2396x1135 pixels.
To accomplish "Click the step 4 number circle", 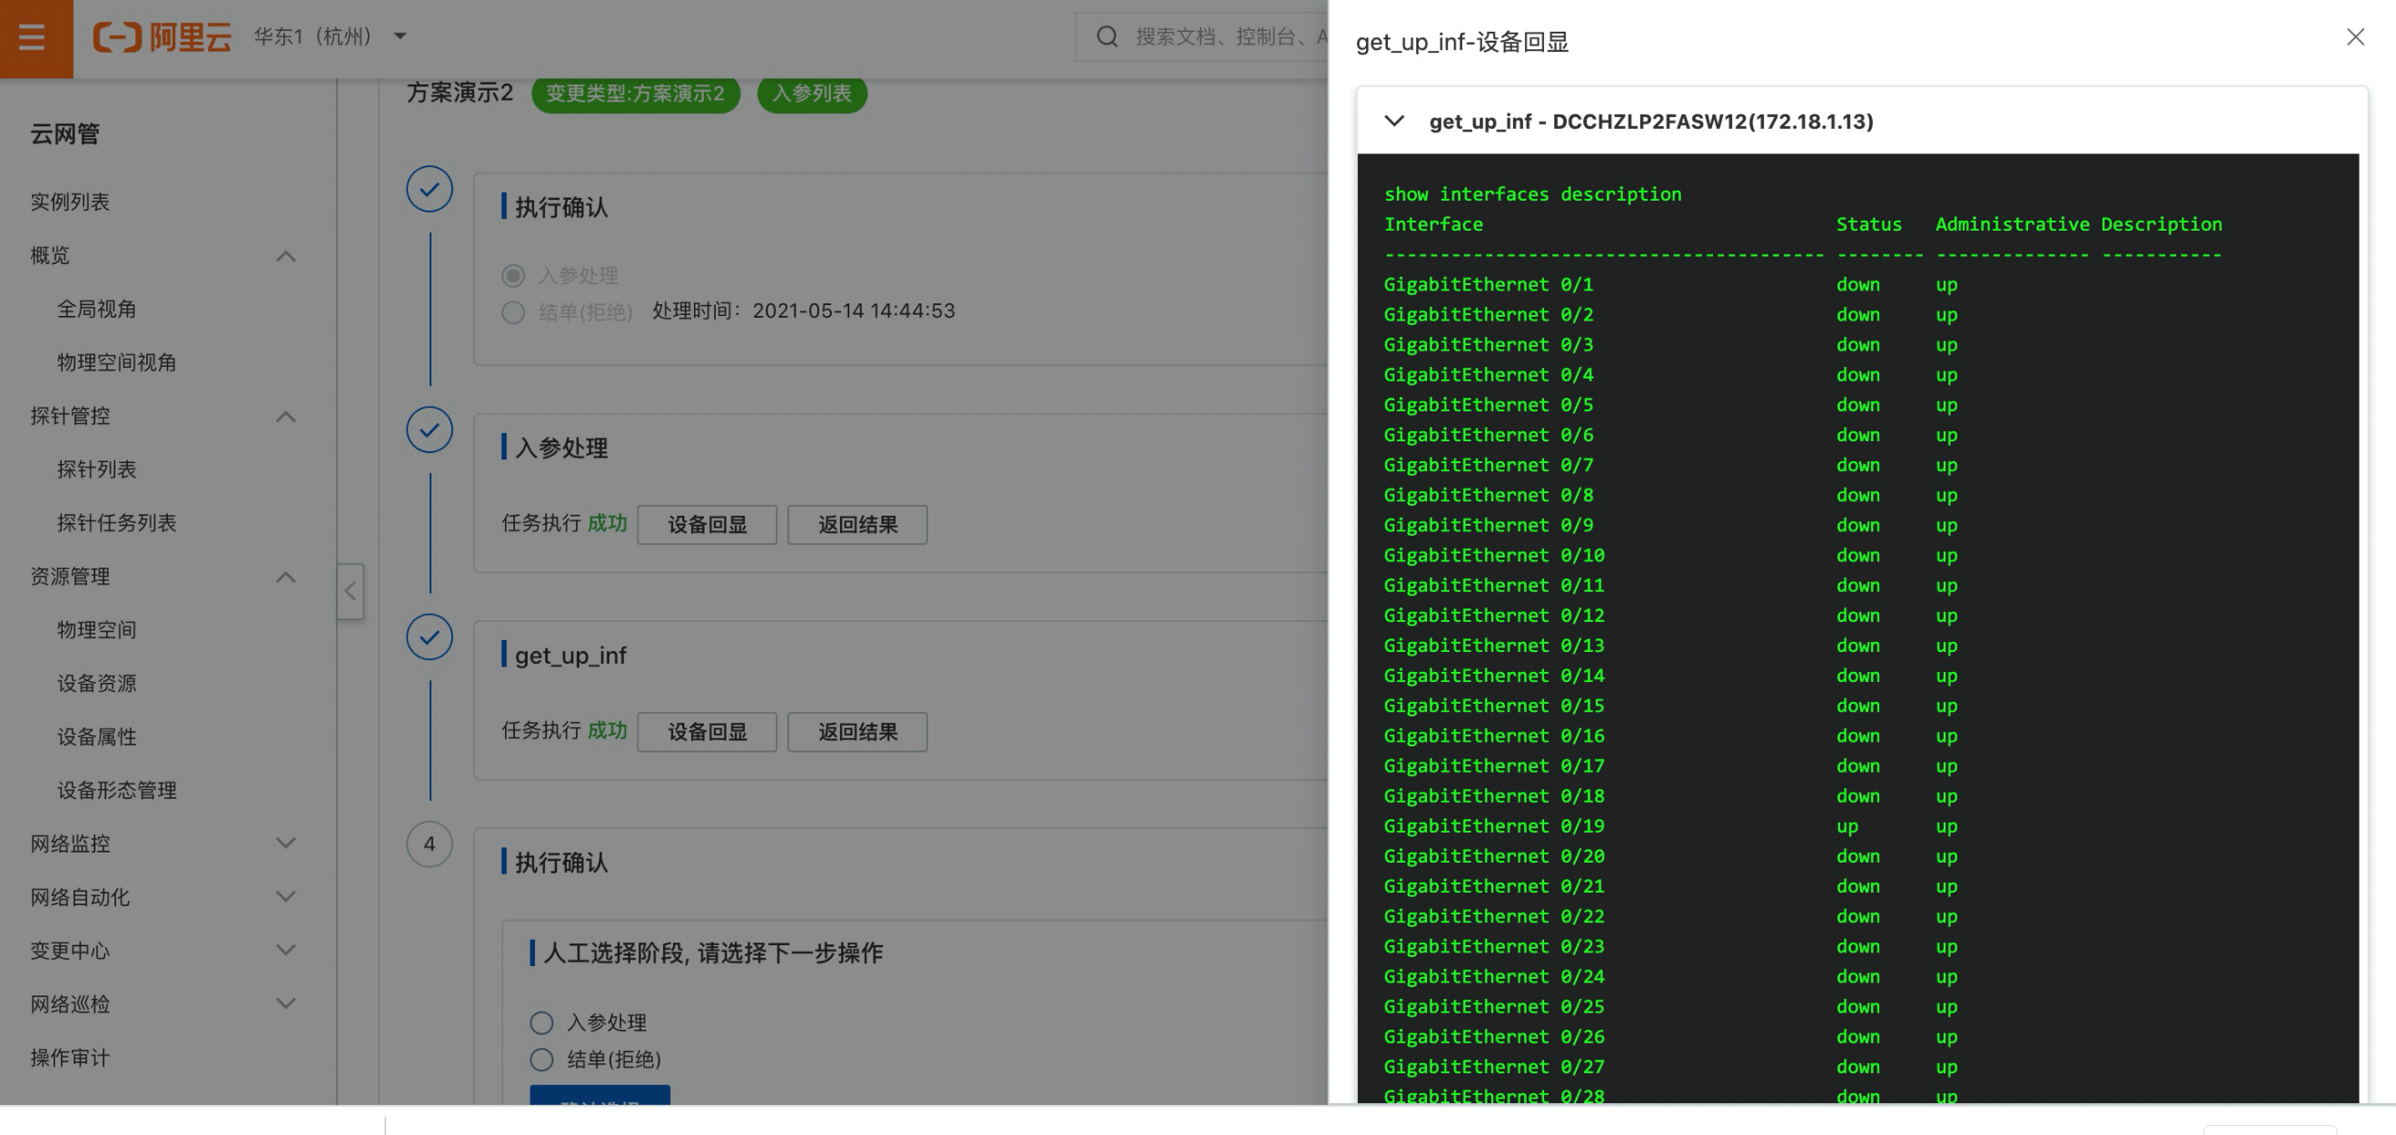I will [429, 844].
